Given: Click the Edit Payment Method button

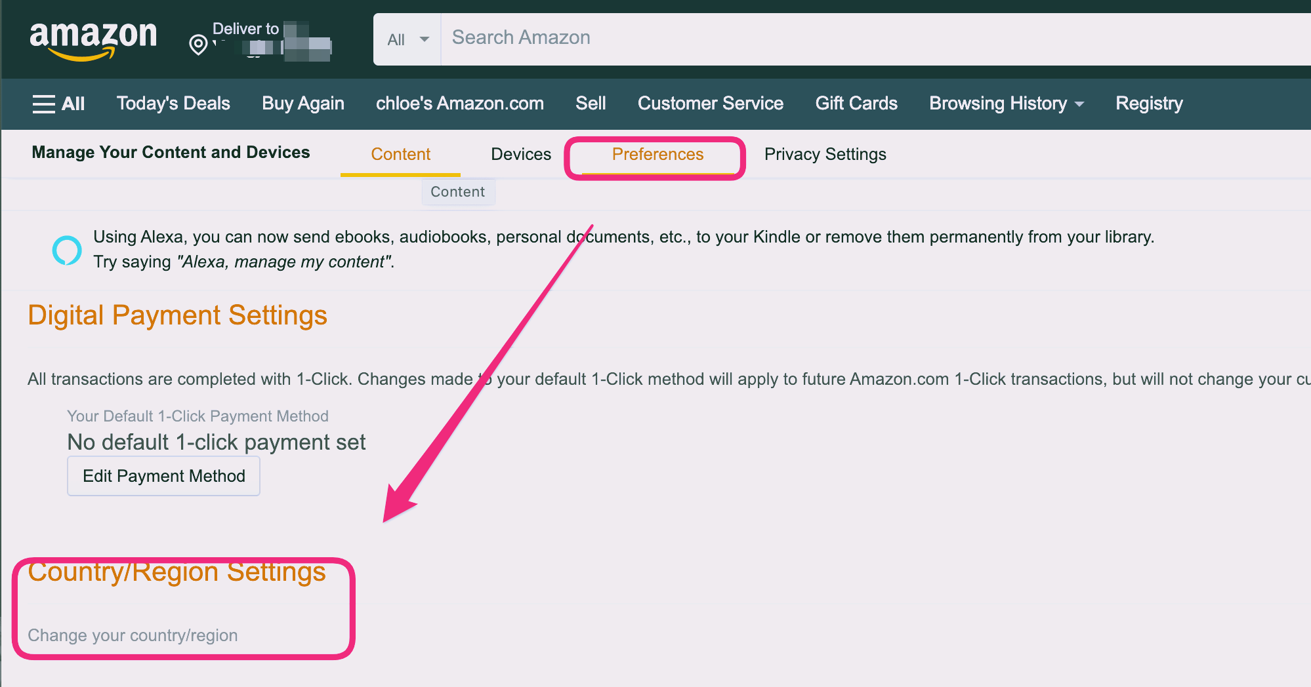Looking at the screenshot, I should [x=164, y=476].
